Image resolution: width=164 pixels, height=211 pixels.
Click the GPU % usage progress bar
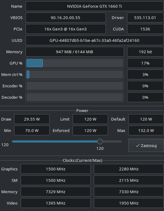click(x=74, y=63)
